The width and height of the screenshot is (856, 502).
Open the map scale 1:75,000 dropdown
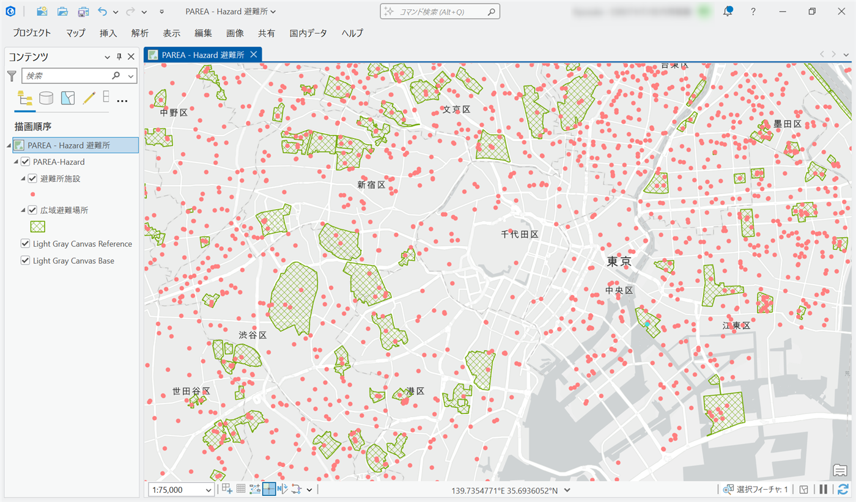click(209, 490)
